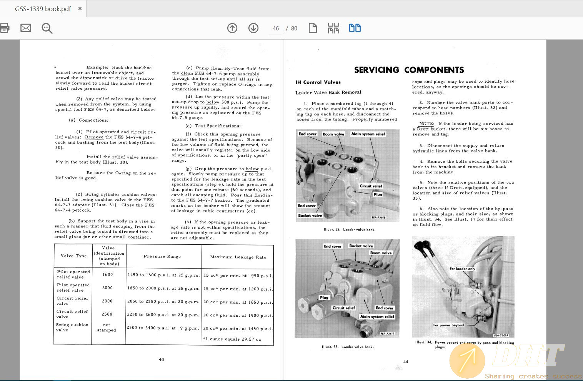Open the page thumbnails grid view icon
Viewport: 583px width, 381px height.
[x=333, y=28]
